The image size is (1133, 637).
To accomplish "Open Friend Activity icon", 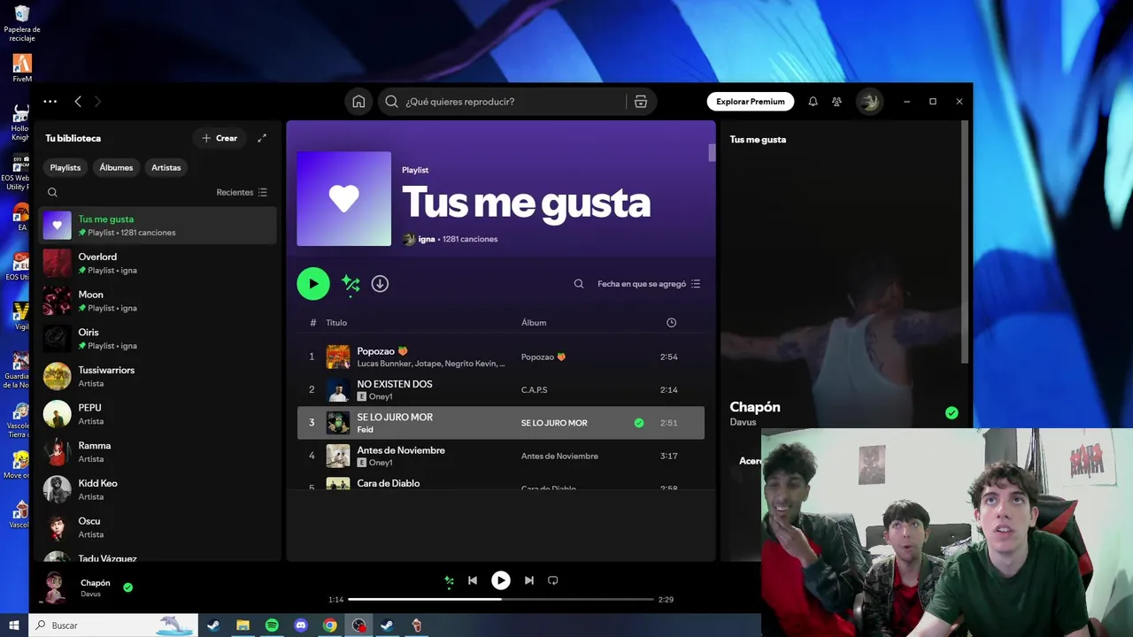I will tap(836, 102).
